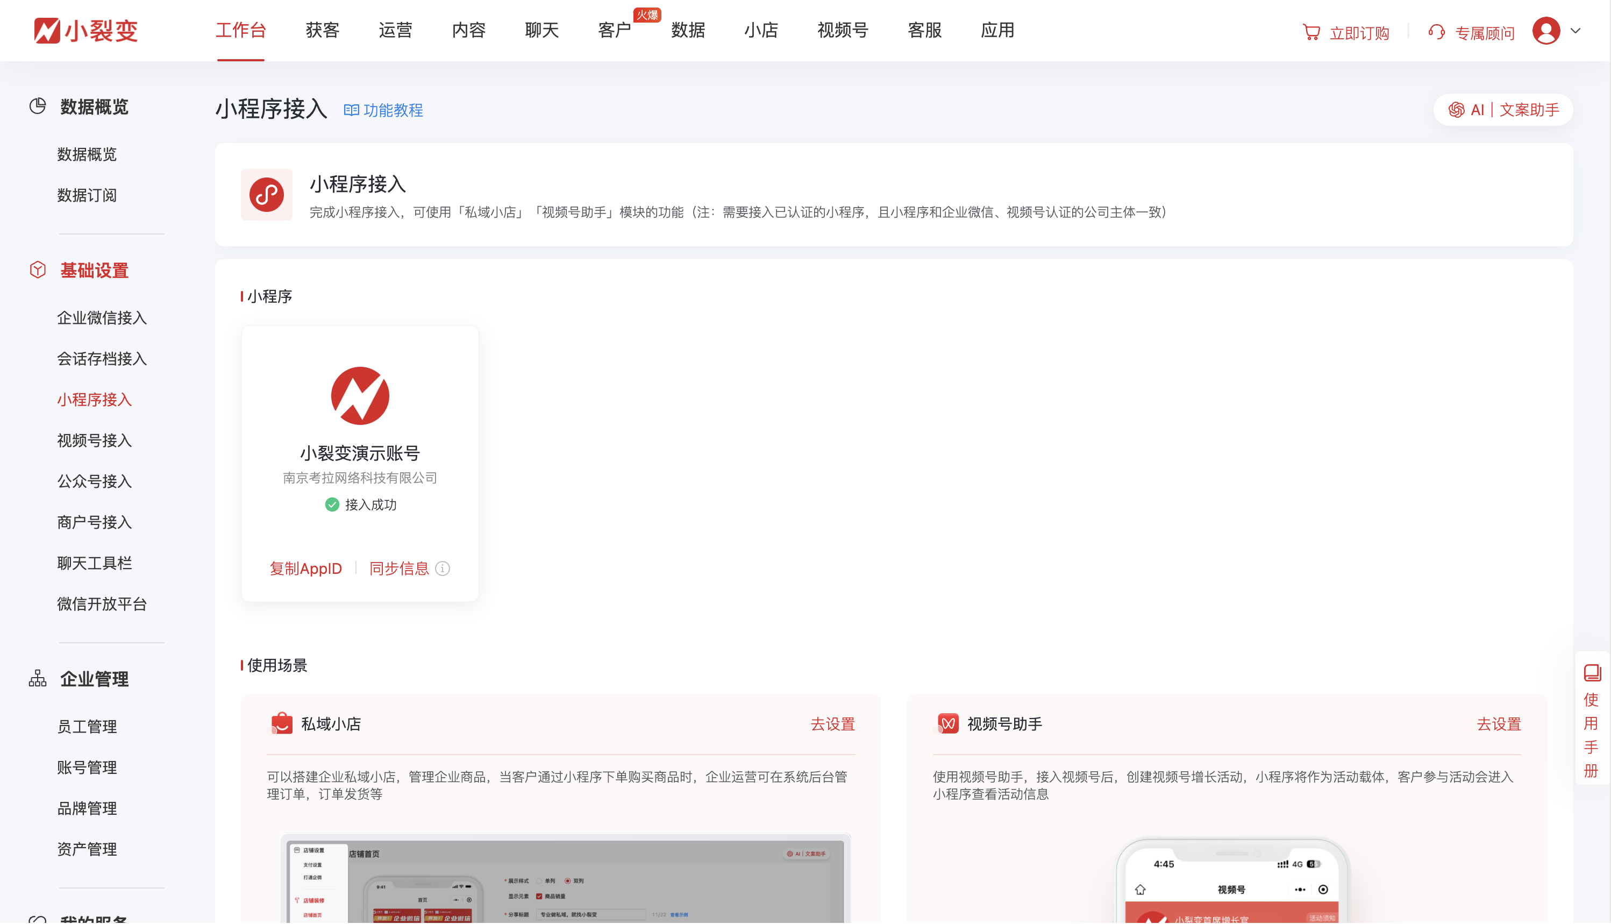1611x924 pixels.
Task: Open 会话存档接入
Action: click(102, 359)
